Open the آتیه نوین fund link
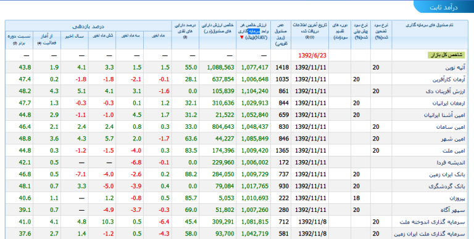The image size is (474, 239). click(x=455, y=67)
